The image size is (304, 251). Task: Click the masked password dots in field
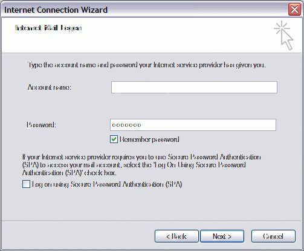[x=126, y=125]
